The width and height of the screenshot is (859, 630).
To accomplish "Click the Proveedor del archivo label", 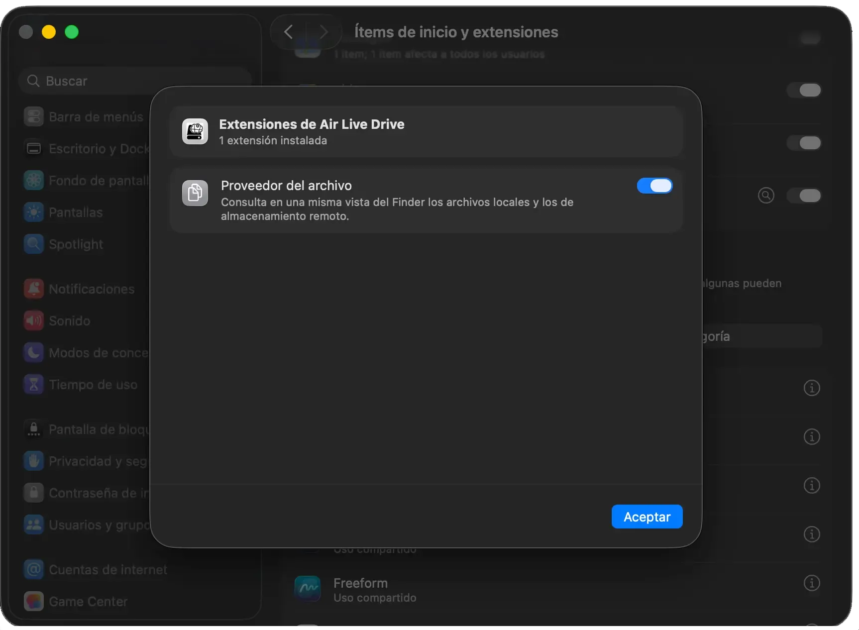I will [286, 186].
